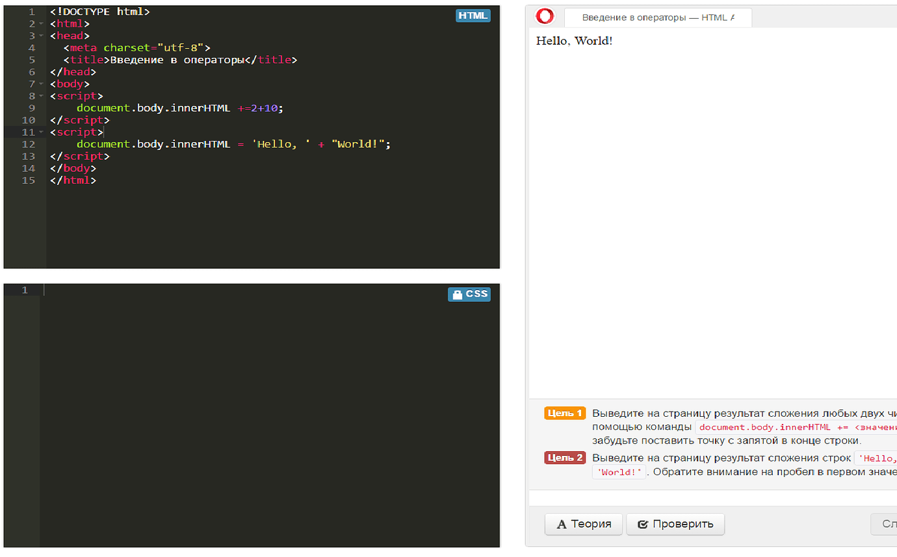Click the red Цель 2 badge
This screenshot has width=897, height=557.
[565, 458]
